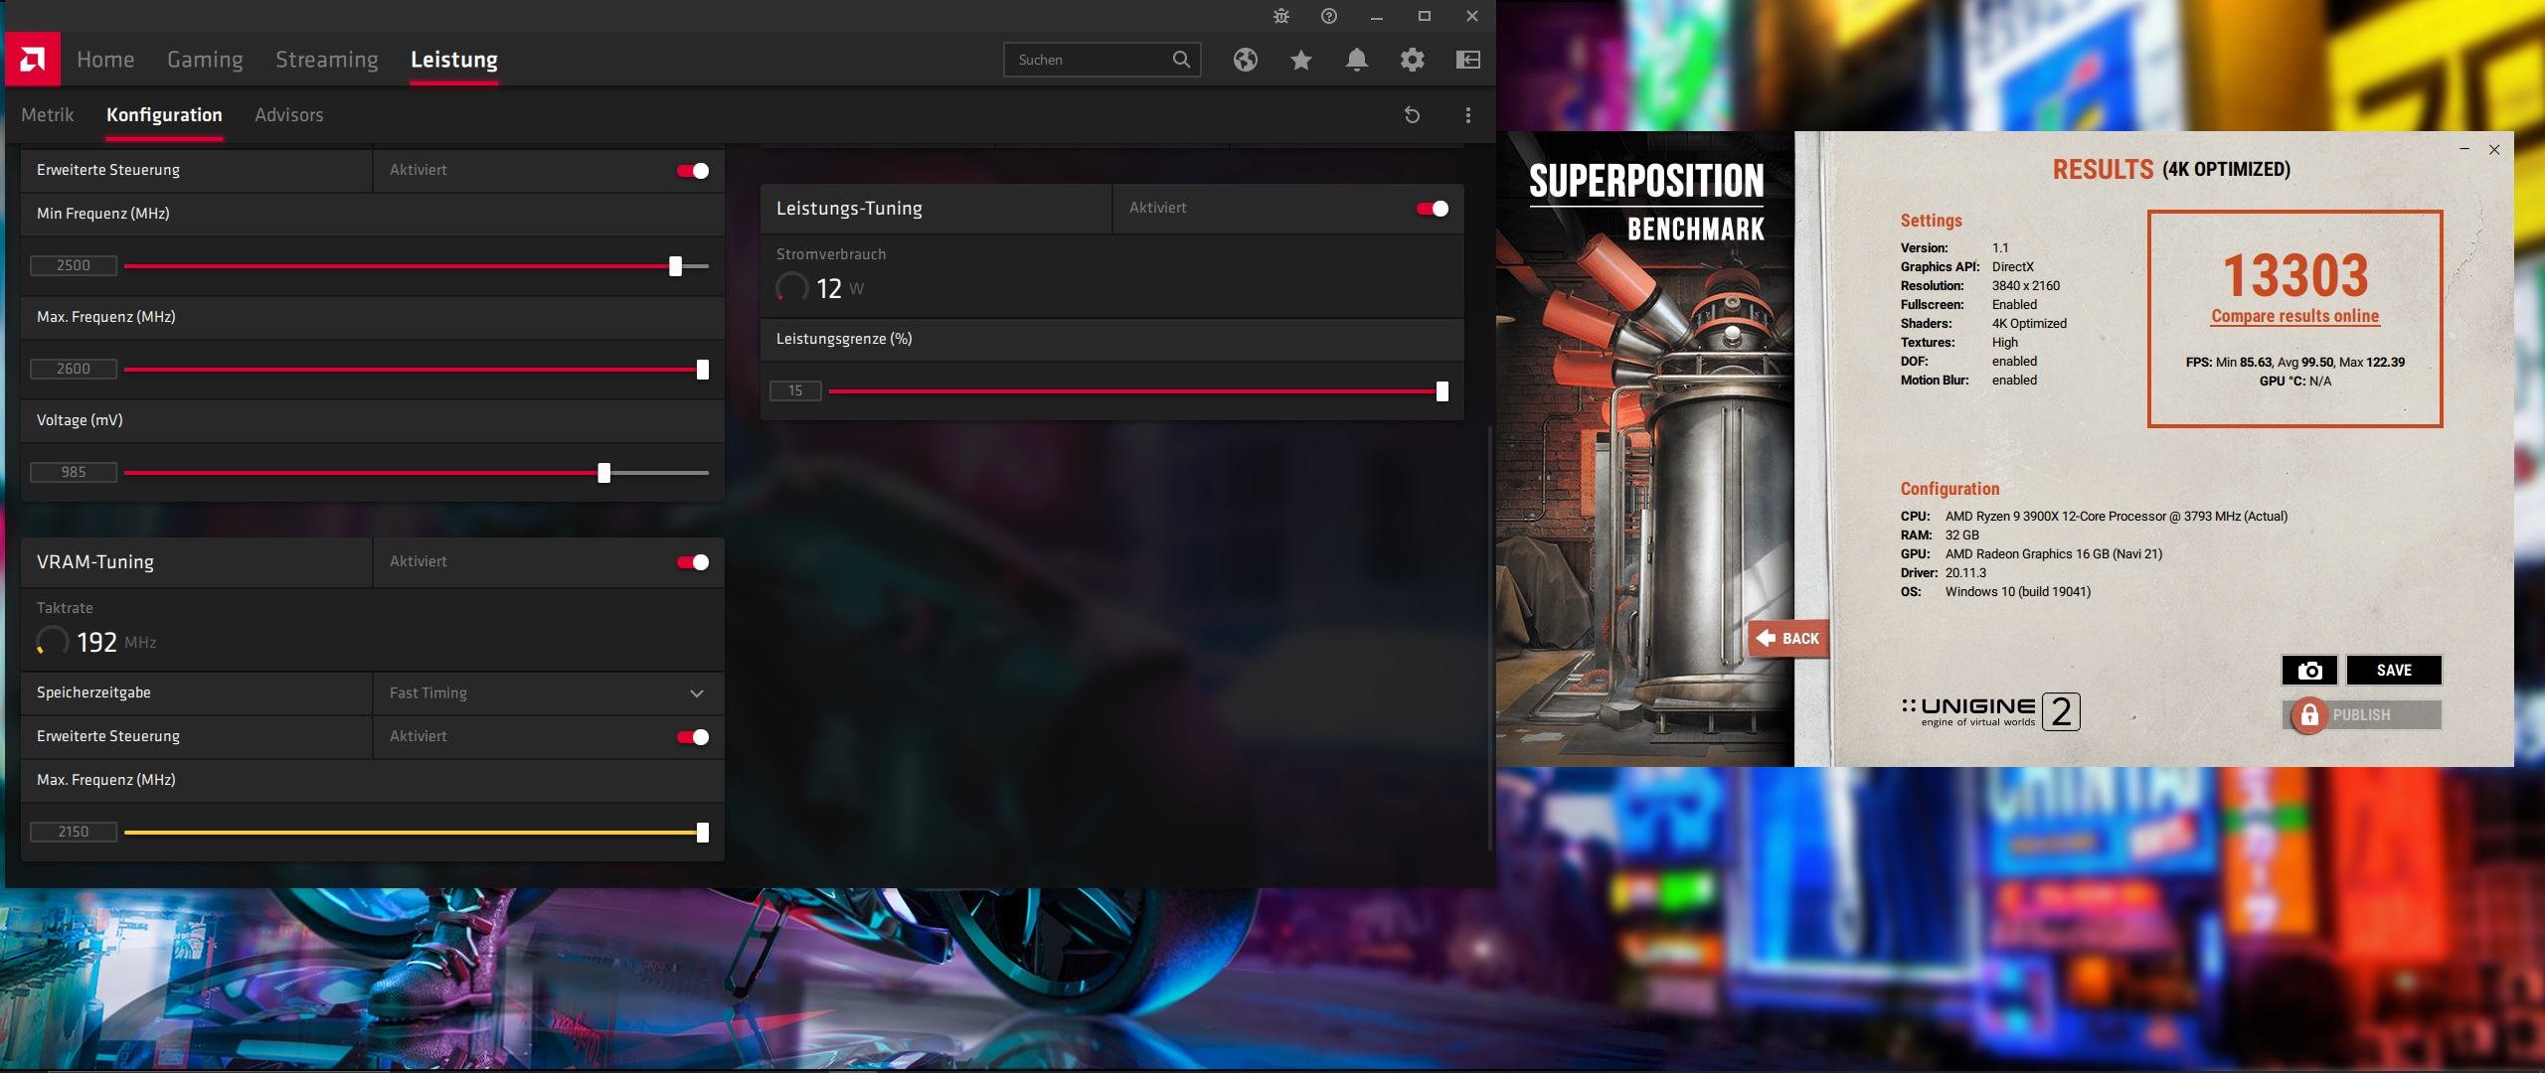2545x1073 pixels.
Task: Minimize the Superposition results window
Action: tap(2464, 149)
